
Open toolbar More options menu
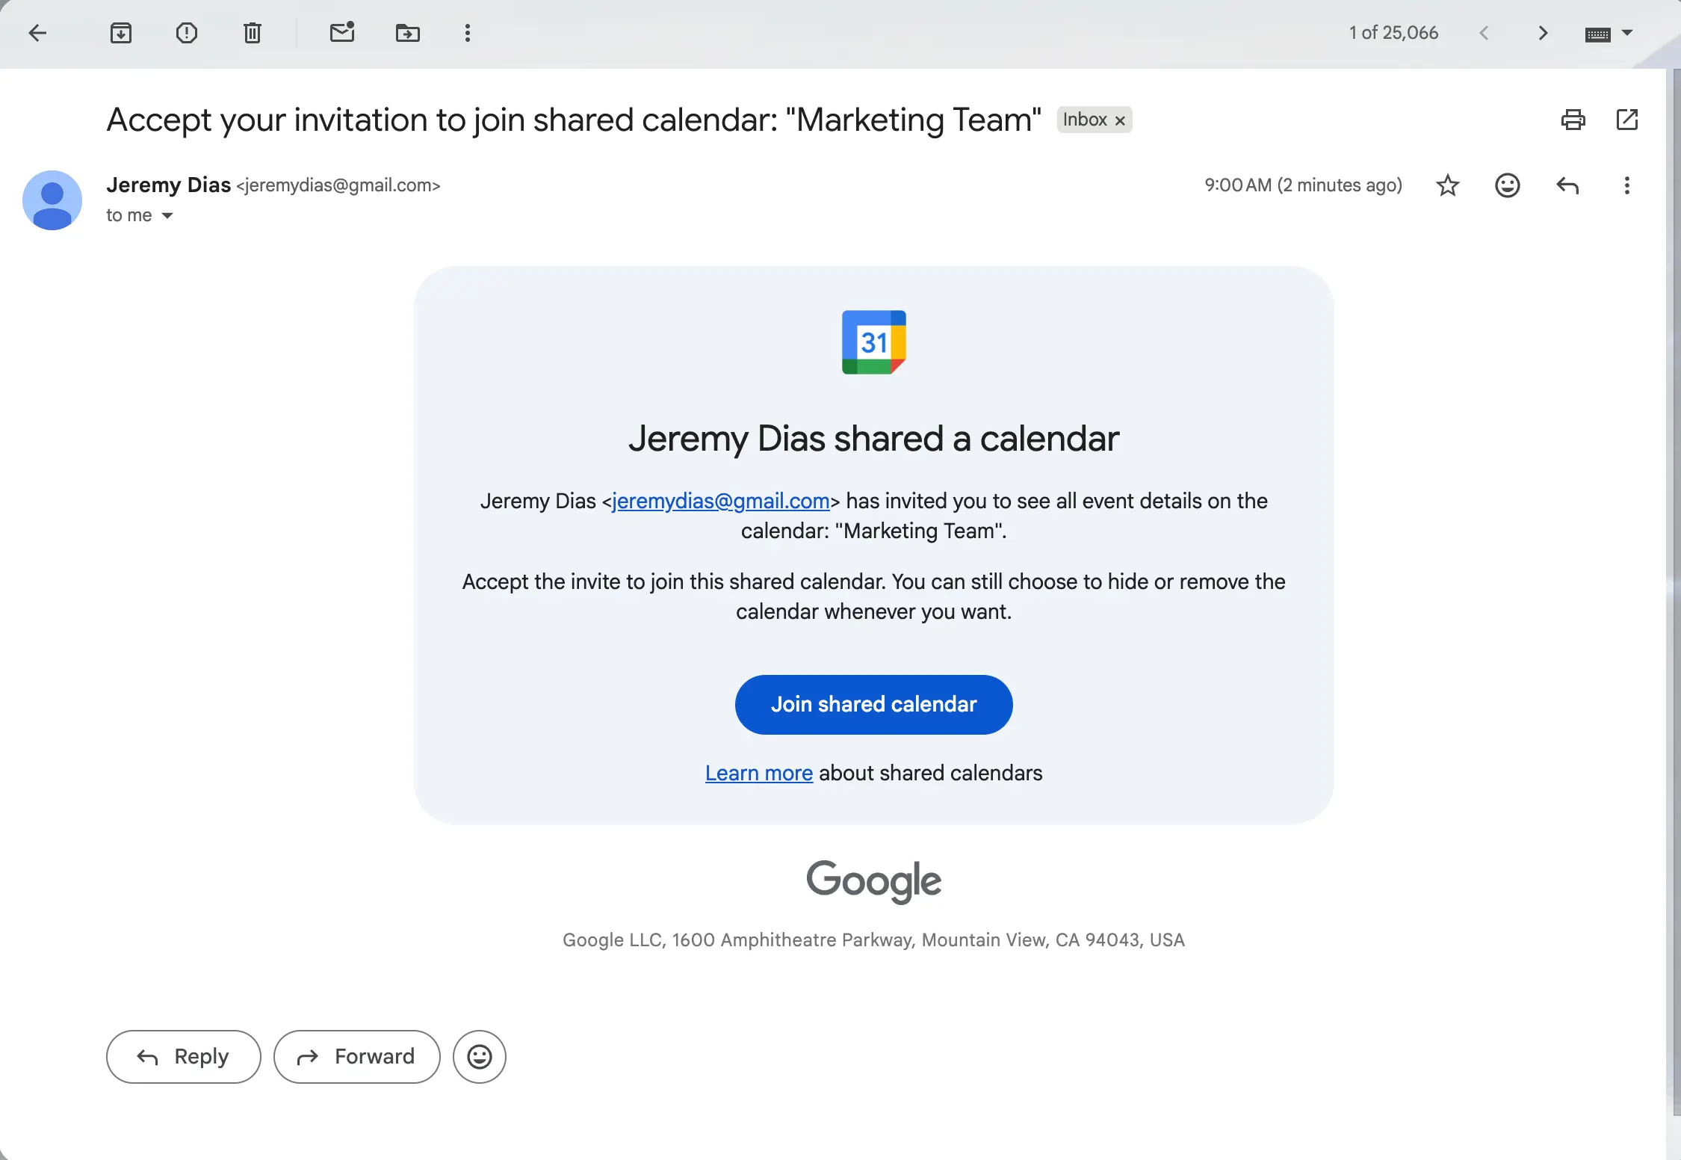468,33
